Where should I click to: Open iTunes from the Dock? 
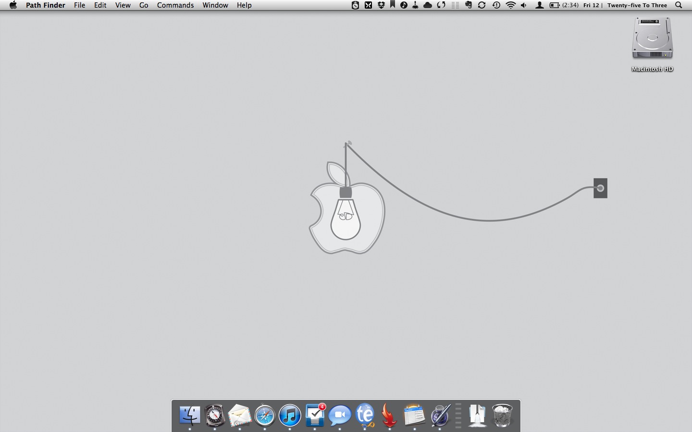[x=290, y=416]
